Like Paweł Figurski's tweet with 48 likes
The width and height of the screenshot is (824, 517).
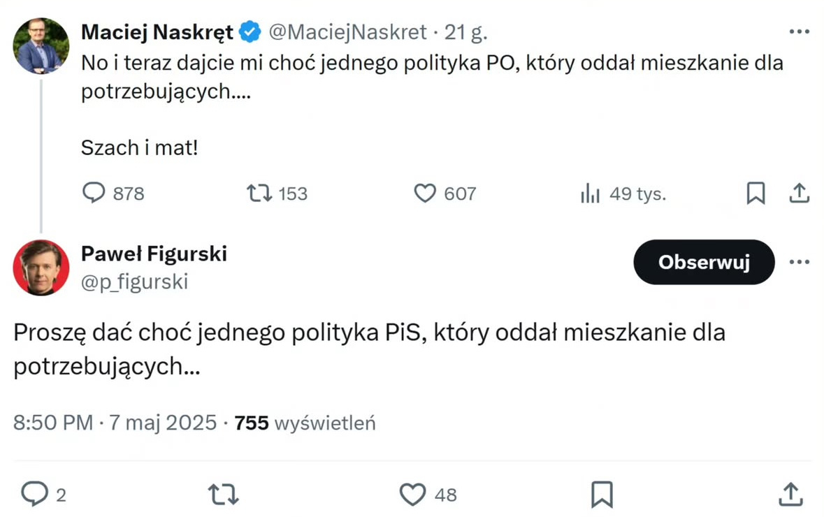tap(413, 495)
